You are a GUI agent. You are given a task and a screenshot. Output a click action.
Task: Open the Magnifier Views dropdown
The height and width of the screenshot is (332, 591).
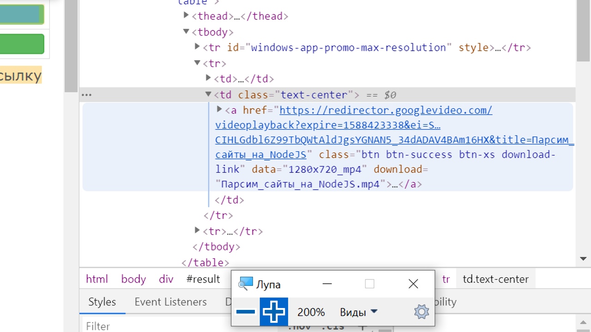[359, 312]
